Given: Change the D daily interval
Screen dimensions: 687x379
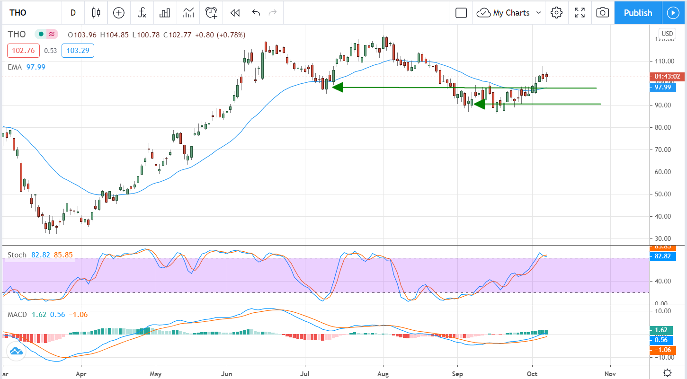Looking at the screenshot, I should point(73,13).
